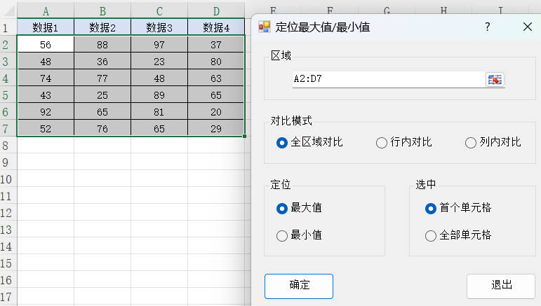Click the 区域 input field containing A2:D7
541x306 pixels.
(386, 80)
